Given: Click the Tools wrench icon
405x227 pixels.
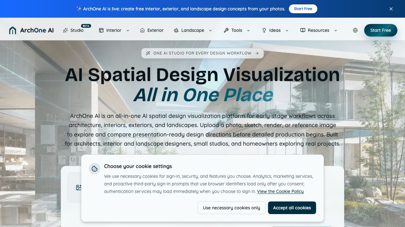Looking at the screenshot, I should pyautogui.click(x=226, y=30).
